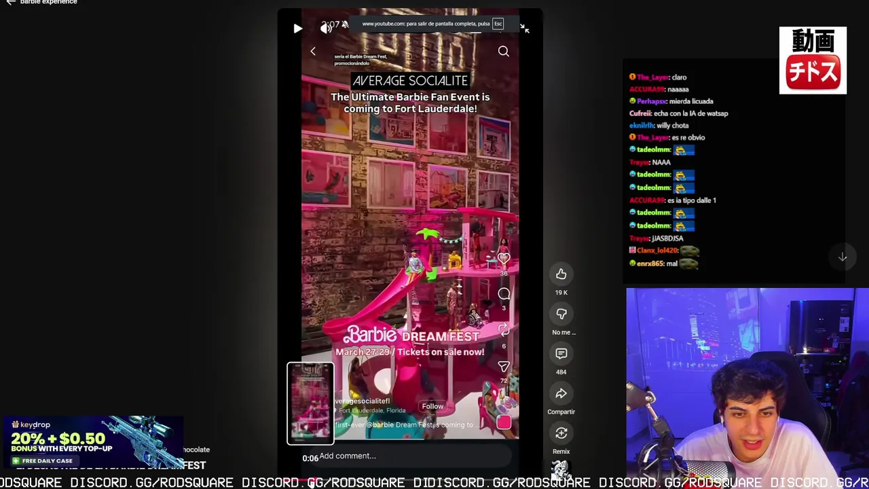Exit fullscreen with the collapse arrows icon
The image size is (869, 489).
tap(524, 28)
